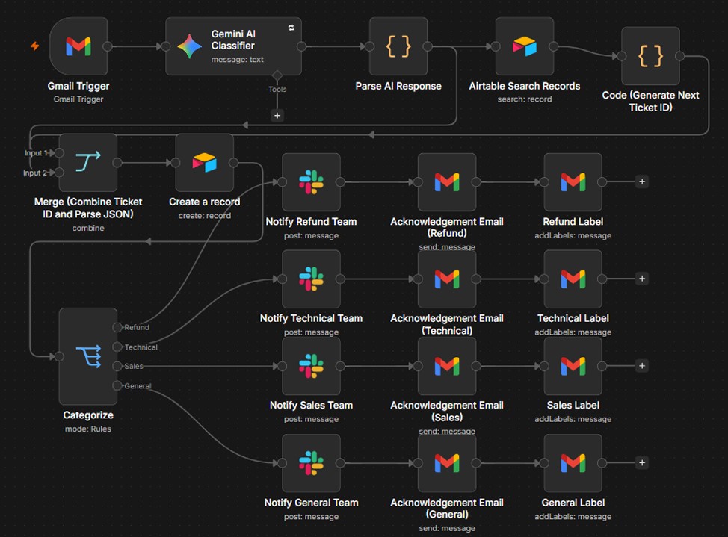The image size is (728, 537).
Task: Click the Refund output port of Categorize
Action: point(117,327)
